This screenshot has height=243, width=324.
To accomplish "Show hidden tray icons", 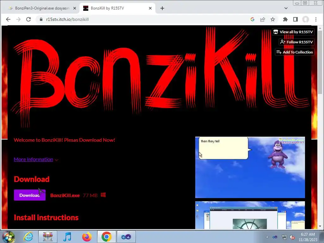I will [x=267, y=237].
